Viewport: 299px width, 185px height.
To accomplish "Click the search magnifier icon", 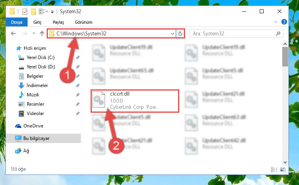I will pos(278,34).
